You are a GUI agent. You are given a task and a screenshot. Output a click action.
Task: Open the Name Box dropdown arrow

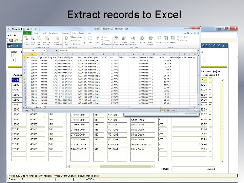coord(44,50)
